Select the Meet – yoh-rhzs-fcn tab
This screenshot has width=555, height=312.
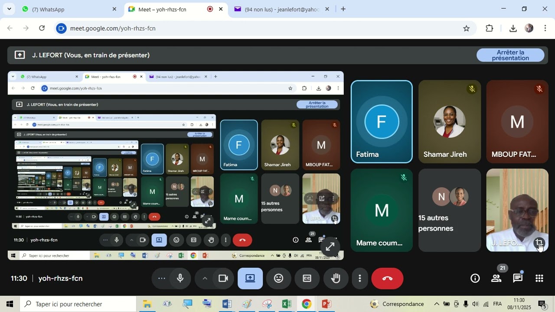[176, 9]
